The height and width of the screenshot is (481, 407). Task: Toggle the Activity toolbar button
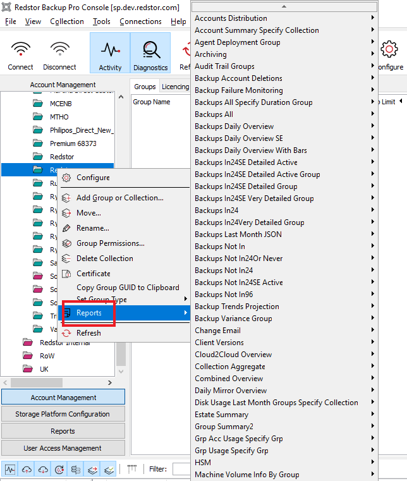click(110, 53)
